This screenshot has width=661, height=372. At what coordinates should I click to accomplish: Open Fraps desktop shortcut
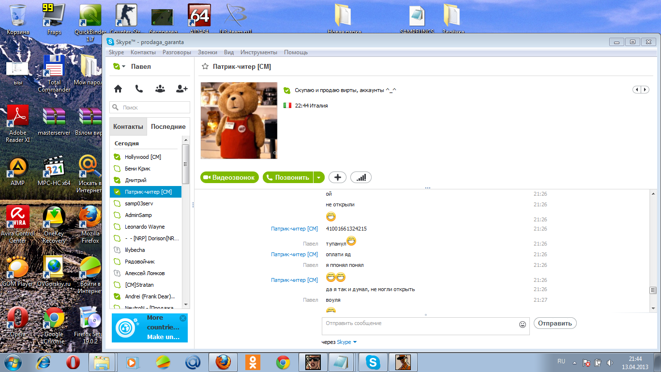click(x=54, y=19)
